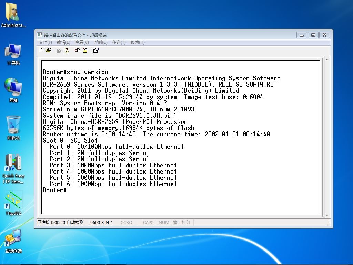Click the 捕 status indicator
353x265 pixels.
click(175, 223)
